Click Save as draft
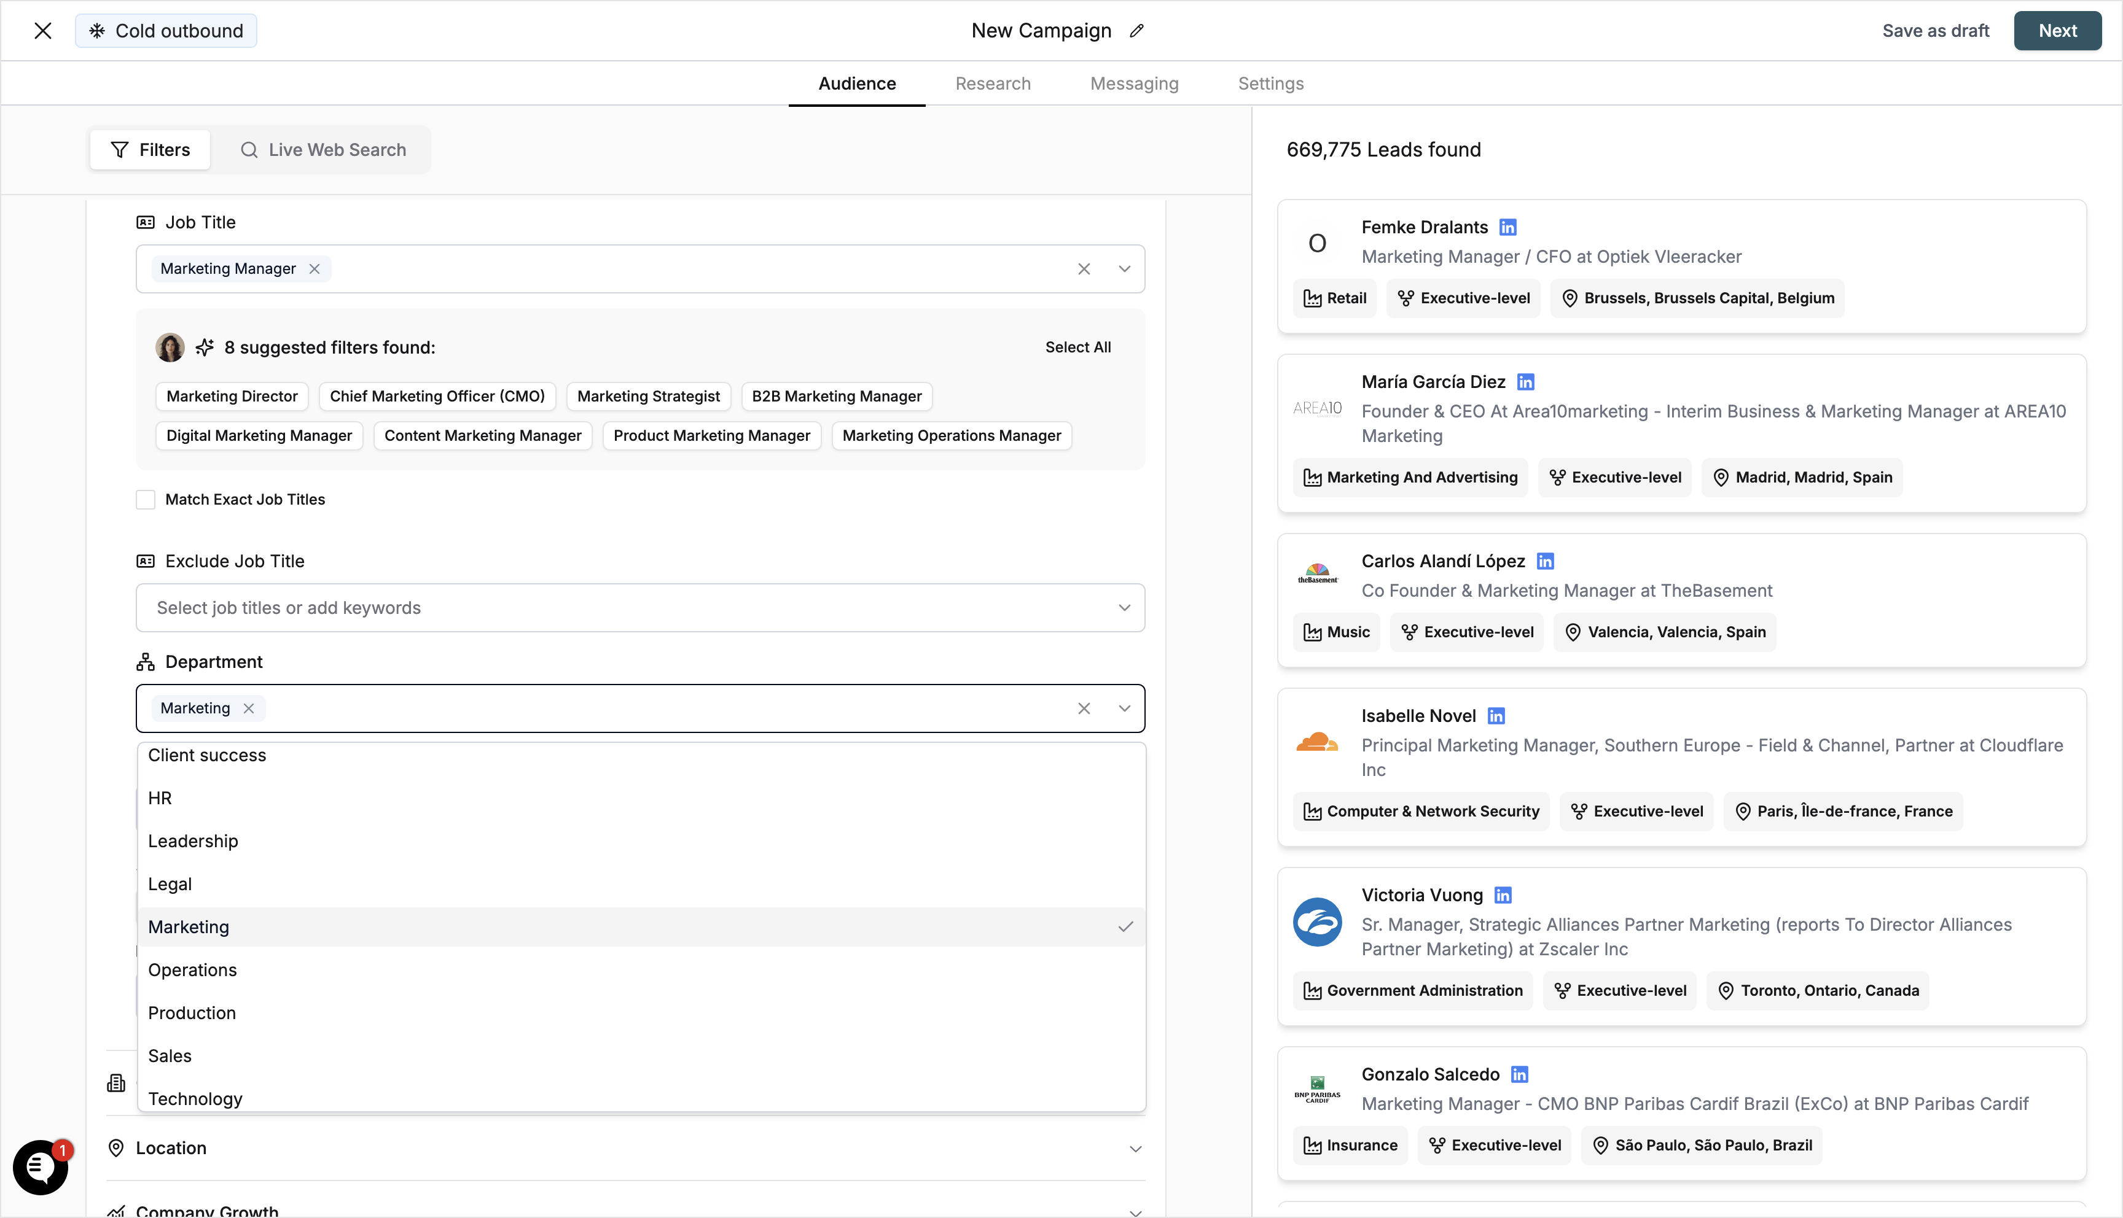The height and width of the screenshot is (1218, 2123). click(1936, 30)
